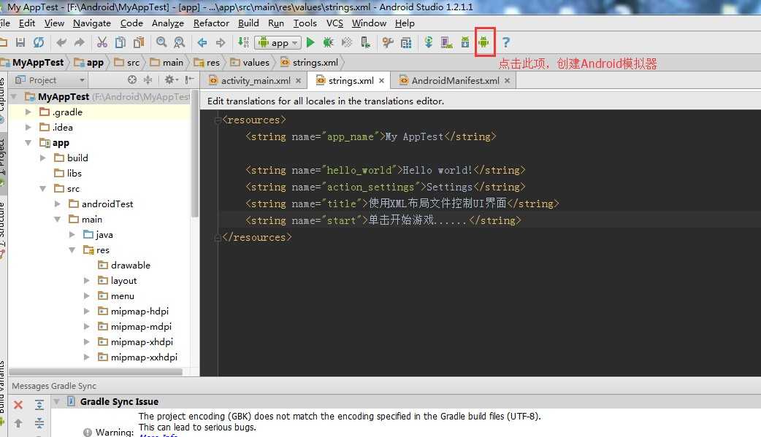The height and width of the screenshot is (437, 761).
Task: Open the Android Device Monitor icon
Action: (484, 43)
